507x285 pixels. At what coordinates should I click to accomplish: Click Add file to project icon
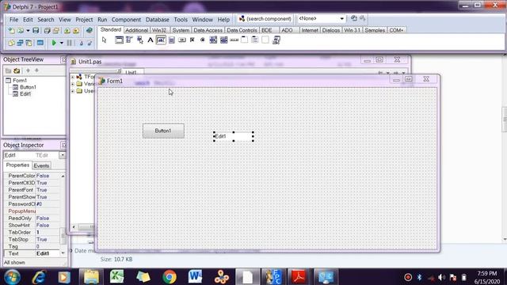tap(67, 31)
